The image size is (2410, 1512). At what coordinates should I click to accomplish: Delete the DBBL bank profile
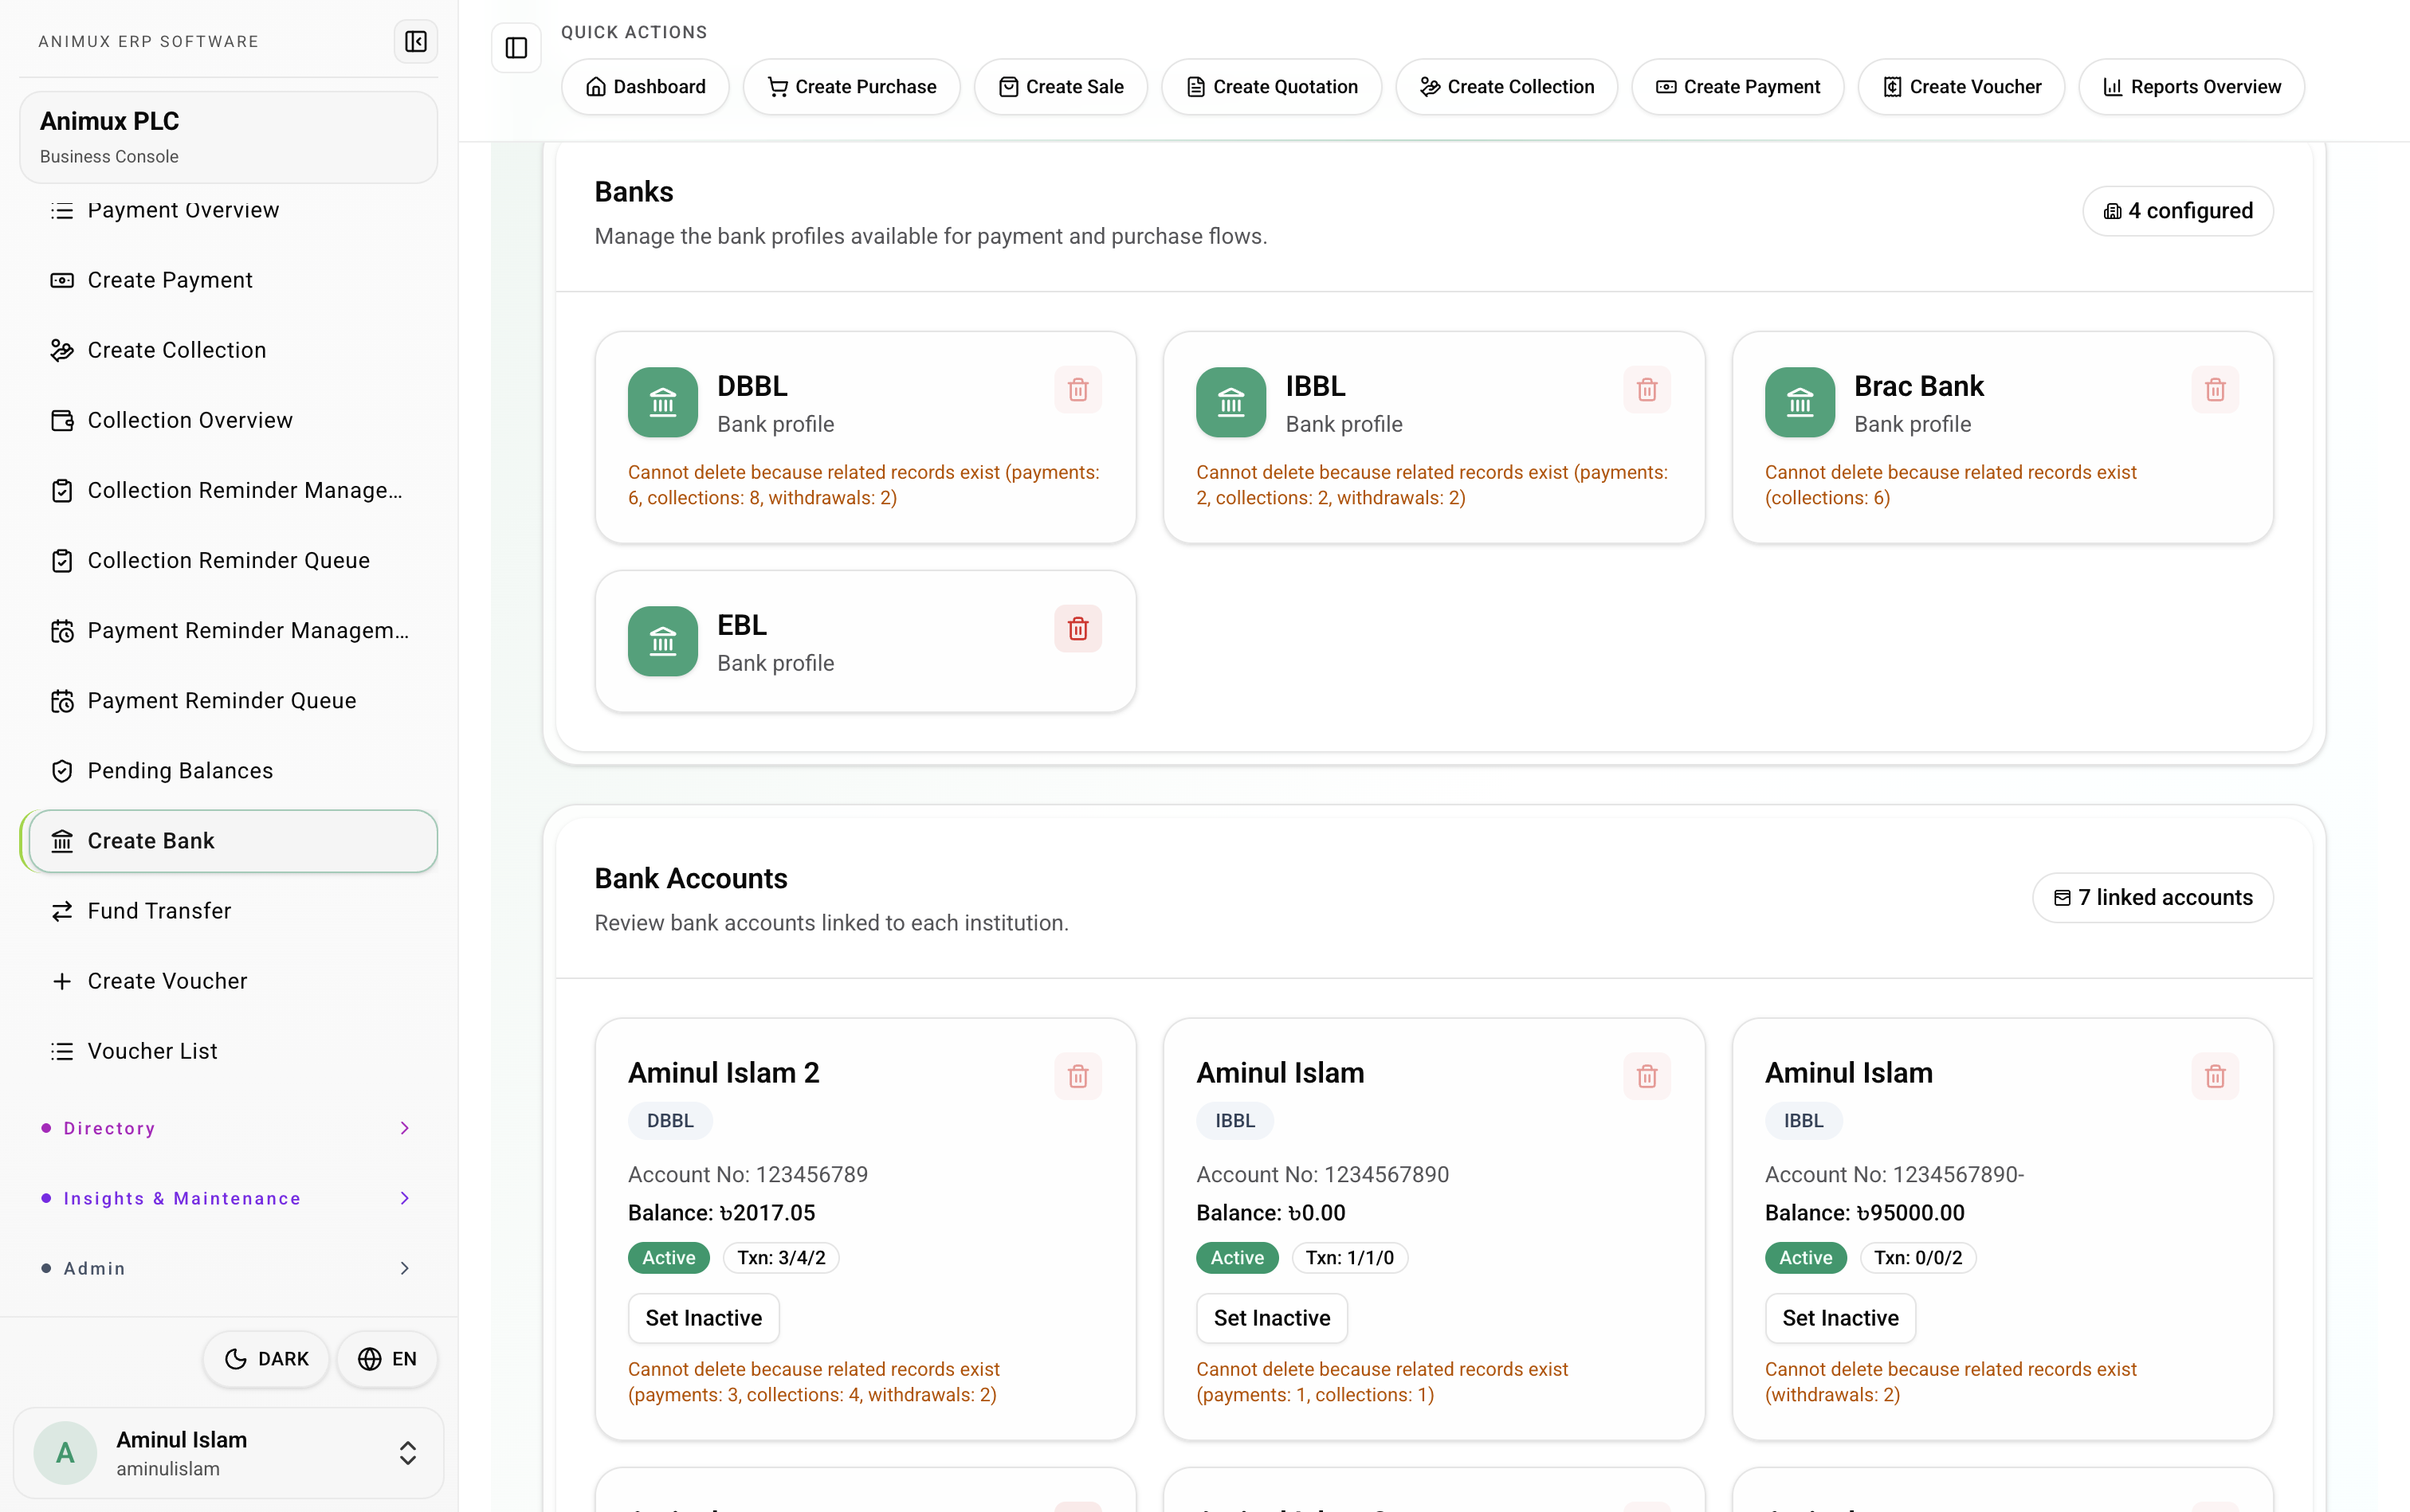coord(1077,389)
